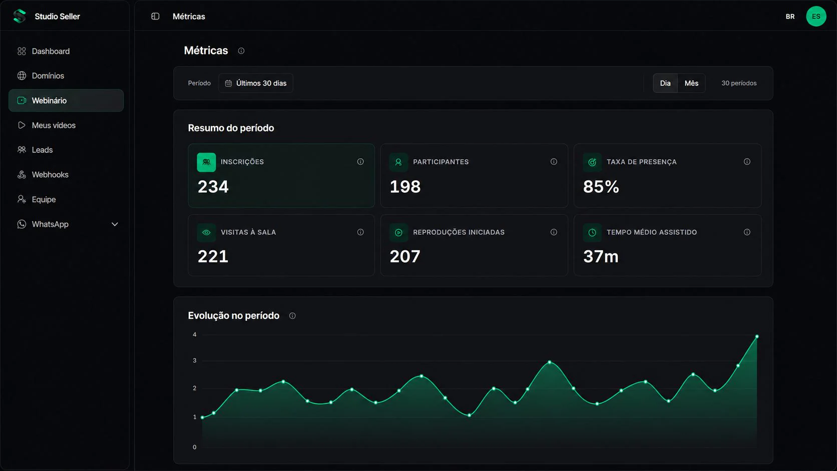Click the green Inscrições people icon

[206, 162]
